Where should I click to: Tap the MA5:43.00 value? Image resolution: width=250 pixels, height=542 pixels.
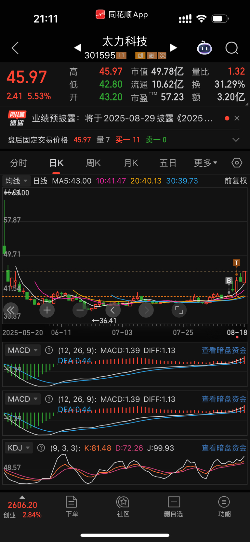(72, 181)
